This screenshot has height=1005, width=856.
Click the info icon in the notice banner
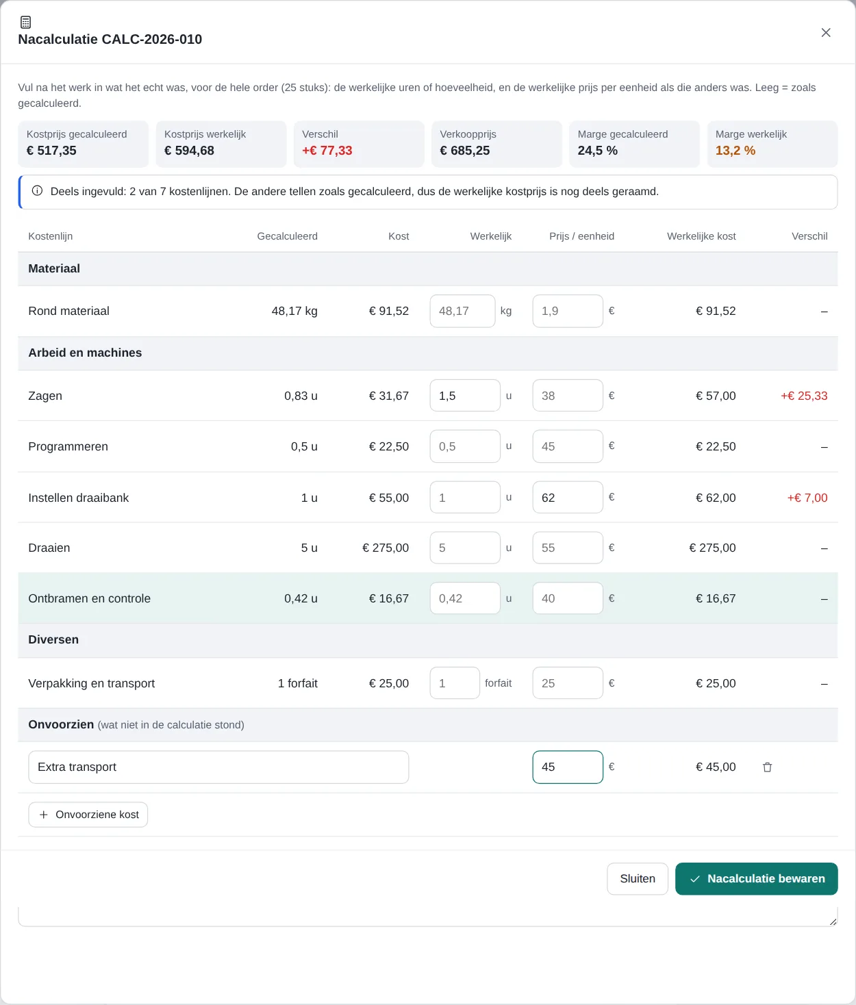(x=37, y=191)
